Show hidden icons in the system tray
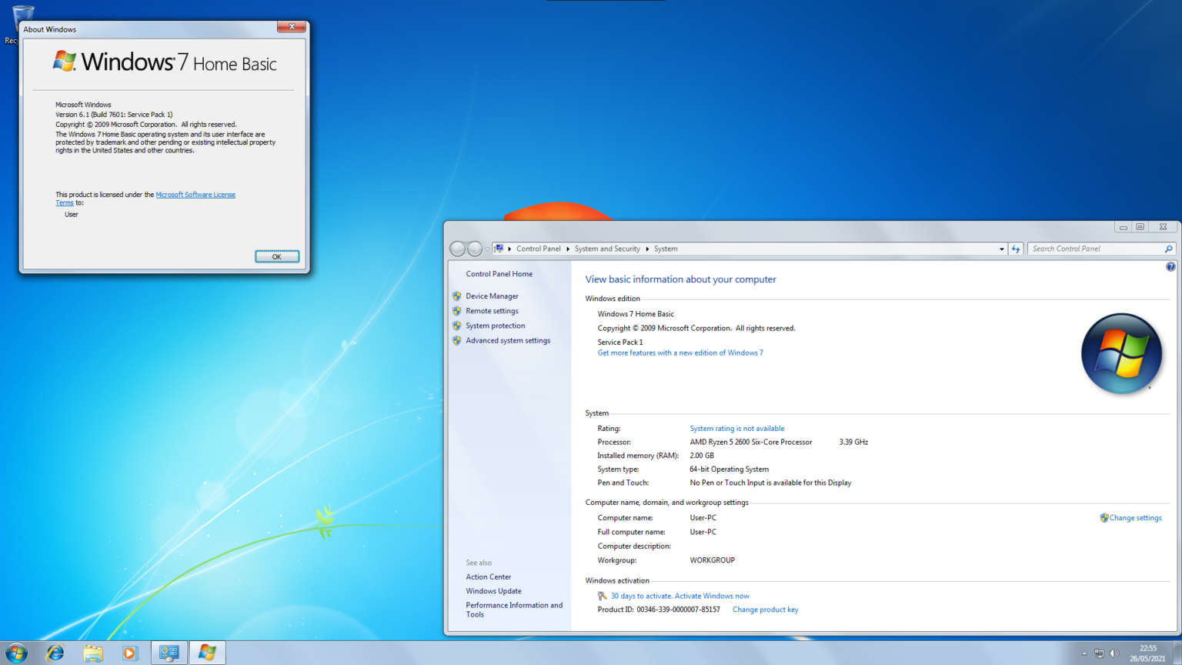Viewport: 1182px width, 665px height. click(1085, 653)
